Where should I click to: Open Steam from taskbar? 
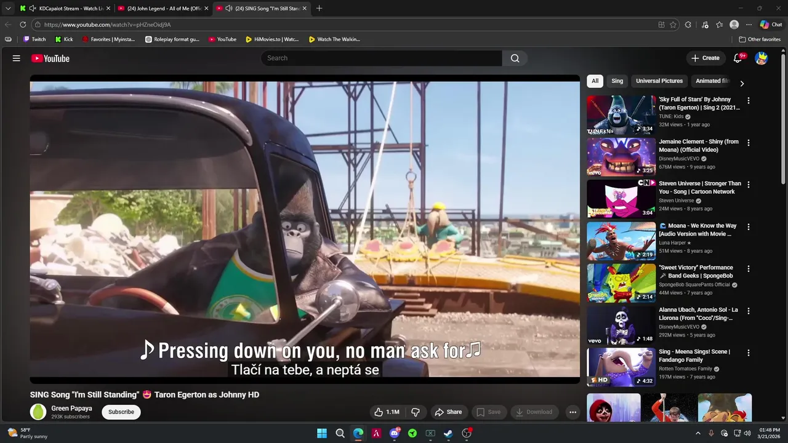pos(448,433)
